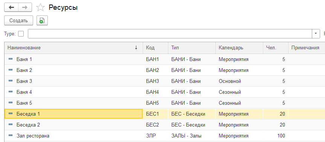Select the Беседка 1 row name
The height and width of the screenshot is (142, 325).
[x=28, y=114]
